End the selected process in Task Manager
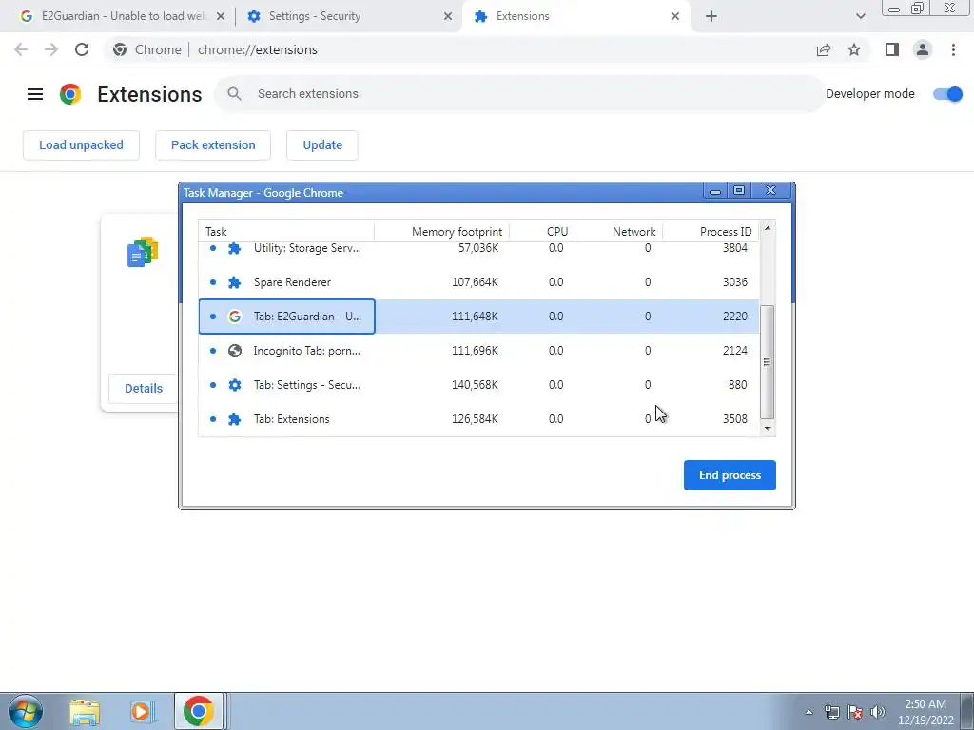974x730 pixels. [730, 475]
